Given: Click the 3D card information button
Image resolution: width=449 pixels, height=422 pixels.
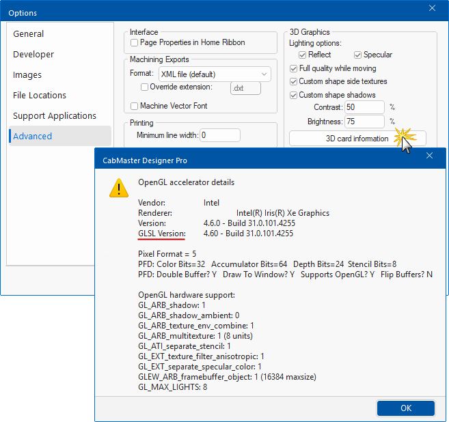Looking at the screenshot, I should tap(357, 139).
